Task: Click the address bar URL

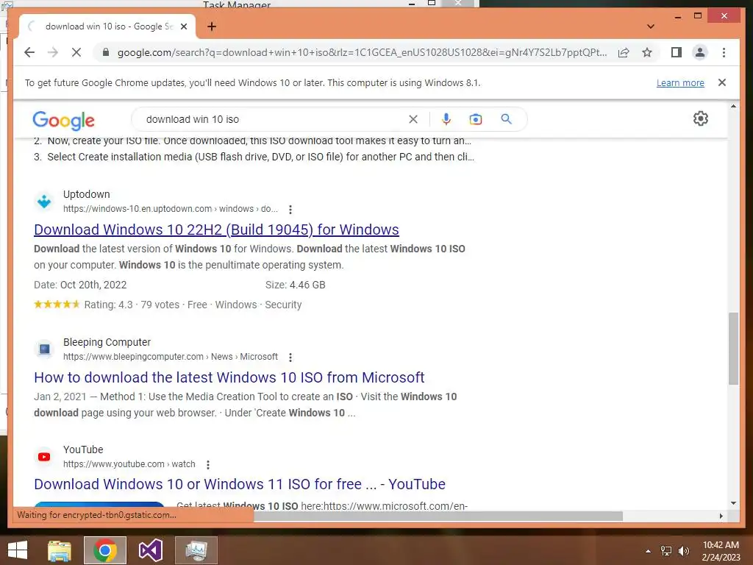Action: click(x=362, y=52)
